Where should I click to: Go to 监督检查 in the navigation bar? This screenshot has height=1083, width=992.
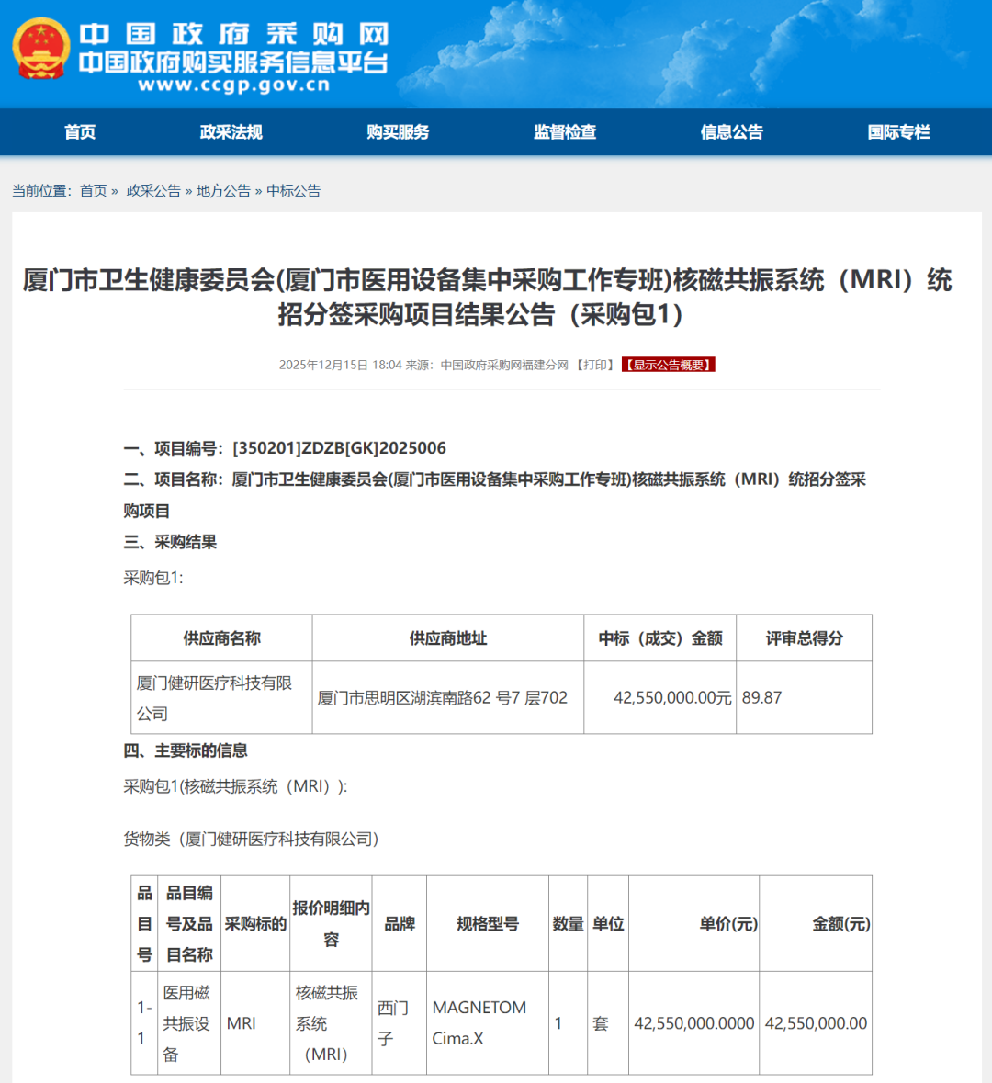pyautogui.click(x=565, y=132)
